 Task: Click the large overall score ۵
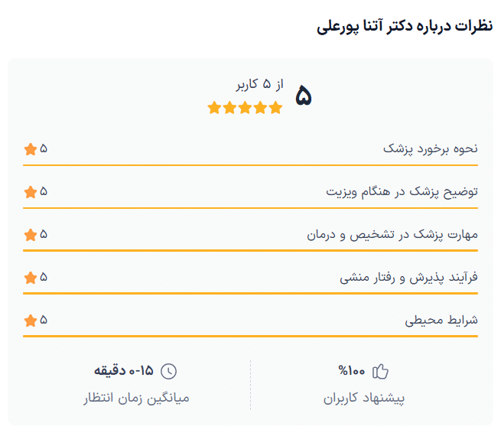pyautogui.click(x=304, y=97)
